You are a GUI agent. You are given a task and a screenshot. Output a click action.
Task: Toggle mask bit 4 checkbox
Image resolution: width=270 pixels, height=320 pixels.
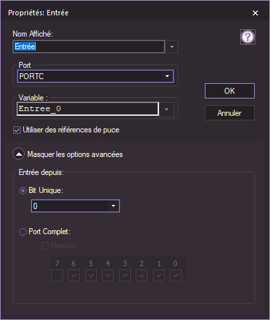click(108, 275)
